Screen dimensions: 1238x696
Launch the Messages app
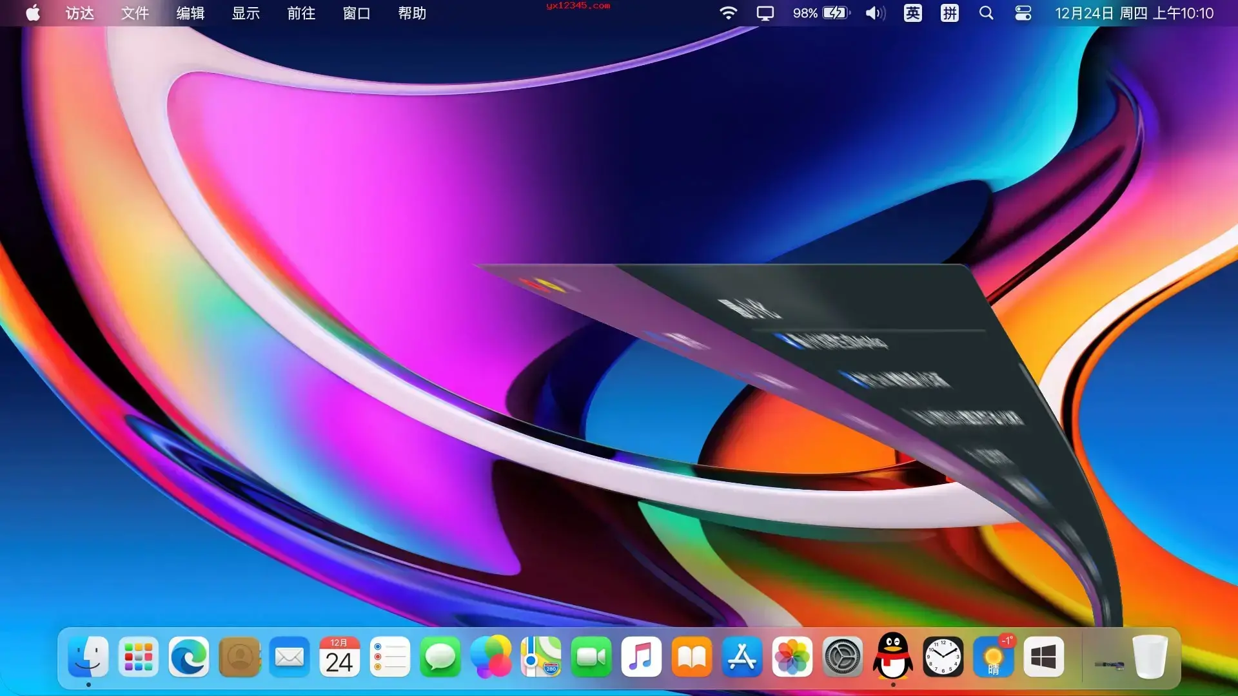pyautogui.click(x=440, y=657)
